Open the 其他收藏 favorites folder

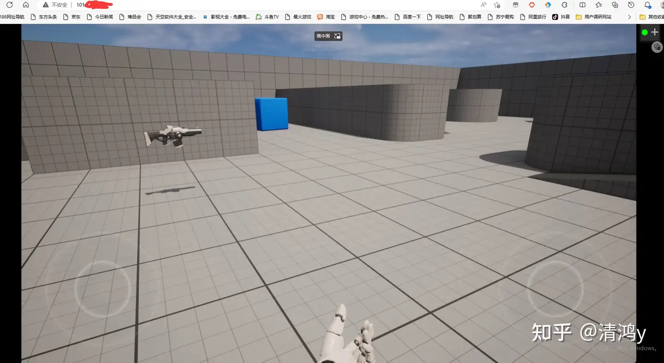pyautogui.click(x=652, y=17)
